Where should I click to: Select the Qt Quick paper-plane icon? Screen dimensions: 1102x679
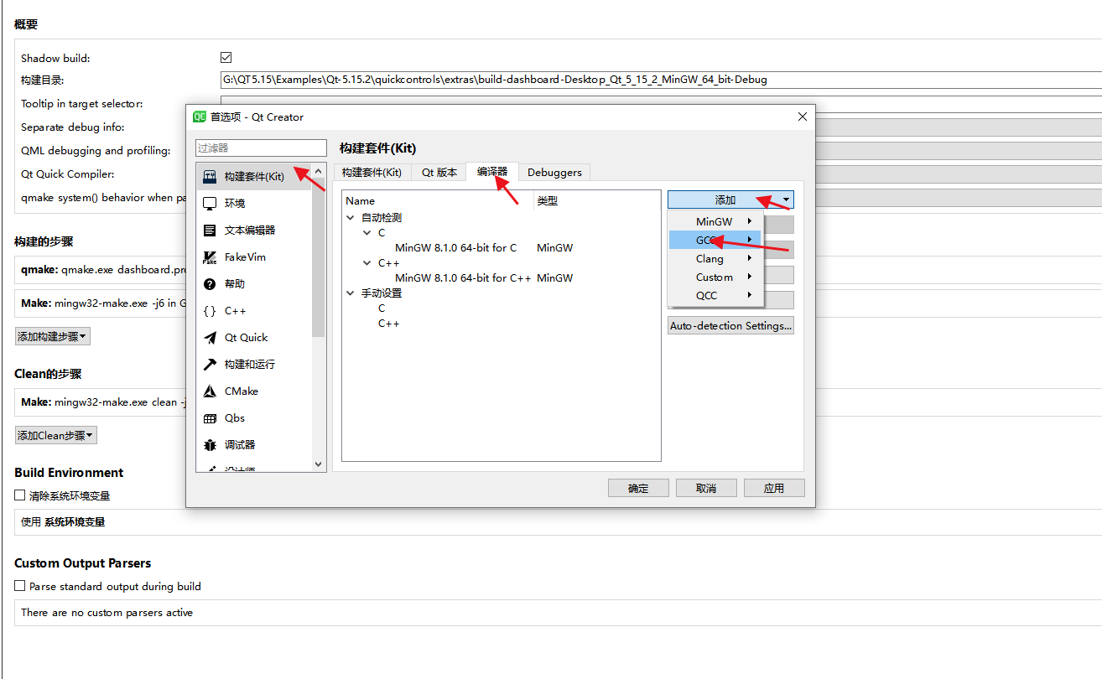210,338
